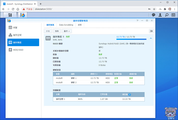This screenshot has height=120, width=178.
Task: Click the total capacity info icon
Action: [130, 95]
